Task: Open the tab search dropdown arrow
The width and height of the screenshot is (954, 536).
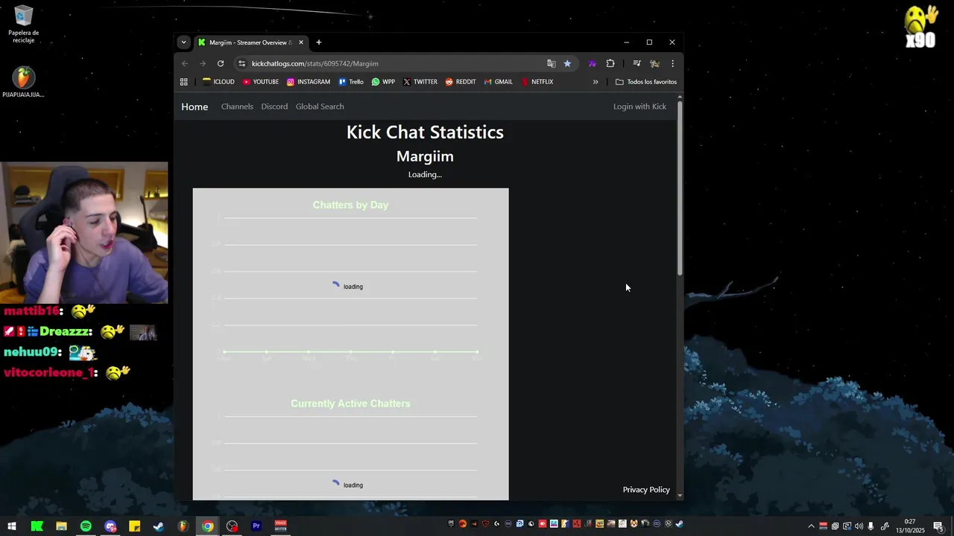Action: coord(183,42)
